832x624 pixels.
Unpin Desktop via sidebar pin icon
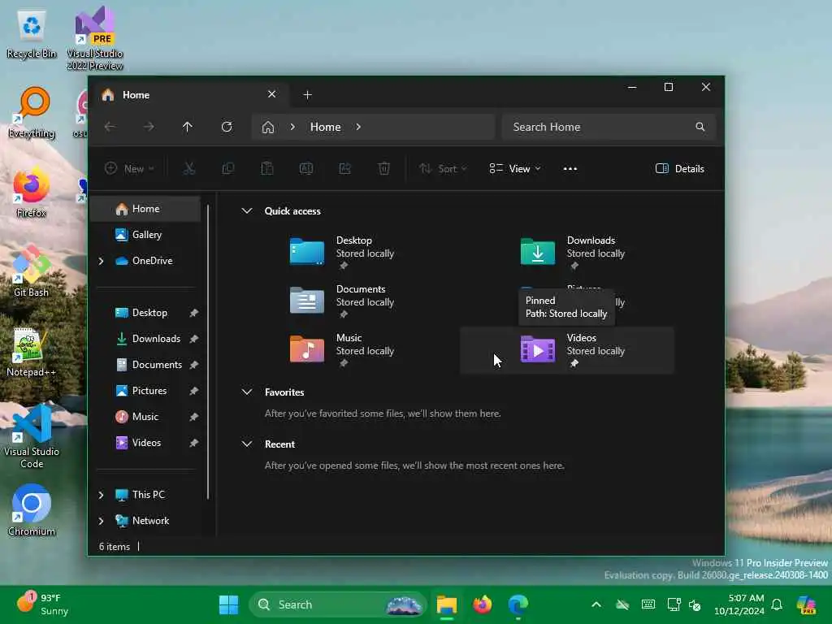pos(193,313)
